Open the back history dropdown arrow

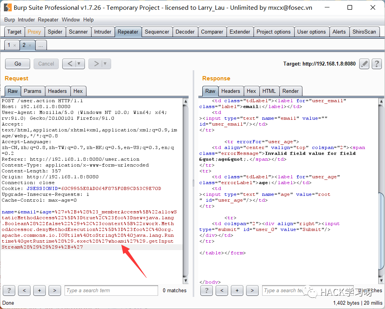coord(79,64)
